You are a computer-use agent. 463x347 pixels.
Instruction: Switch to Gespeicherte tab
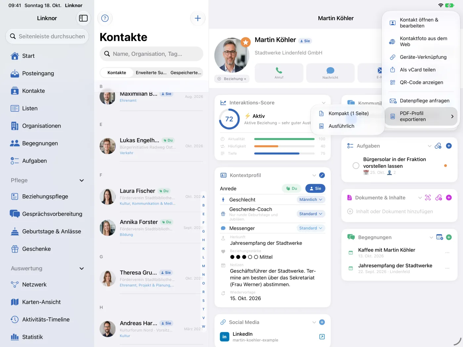tap(186, 73)
